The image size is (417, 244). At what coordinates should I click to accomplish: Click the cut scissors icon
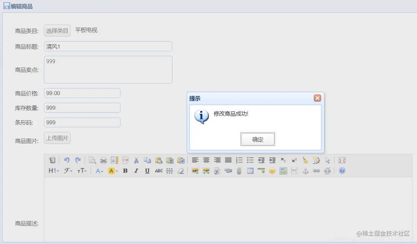tap(136, 160)
